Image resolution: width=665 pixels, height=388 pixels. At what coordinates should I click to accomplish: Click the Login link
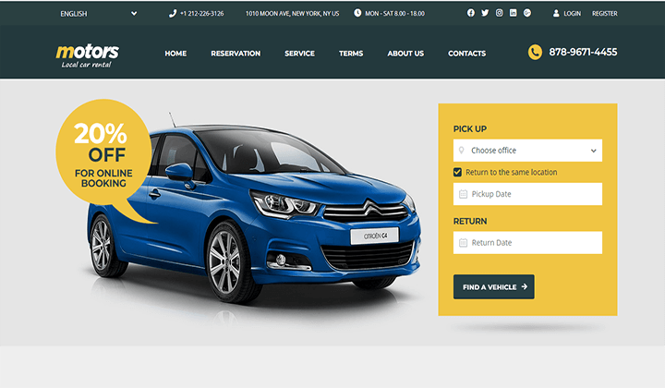572,14
